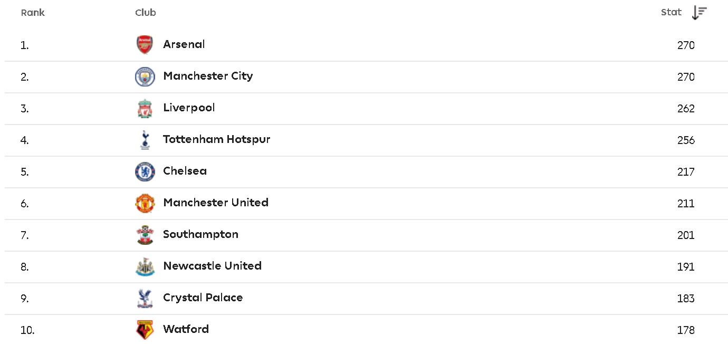Select the stat value 270 for Arsenal

pyautogui.click(x=686, y=45)
